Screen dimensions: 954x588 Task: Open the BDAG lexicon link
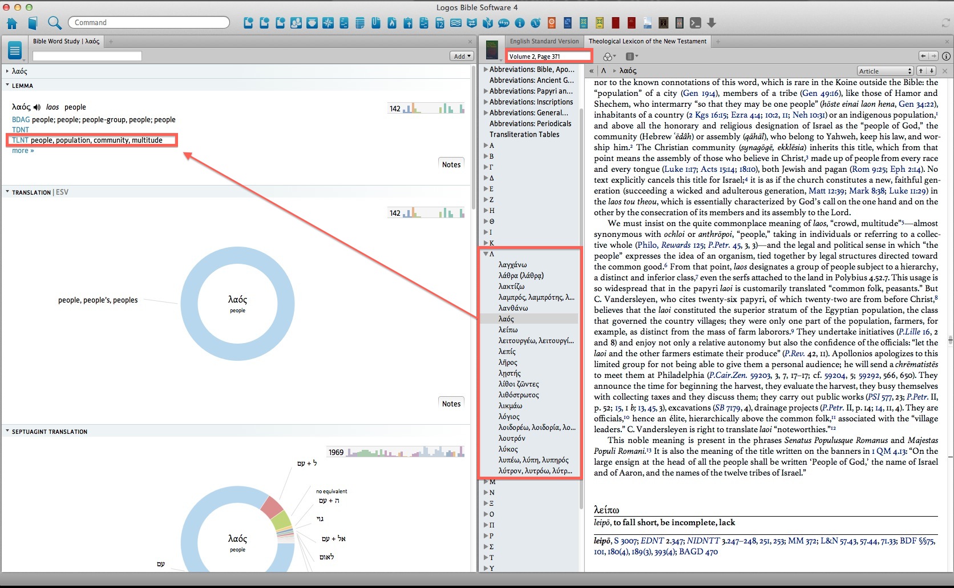(x=21, y=119)
